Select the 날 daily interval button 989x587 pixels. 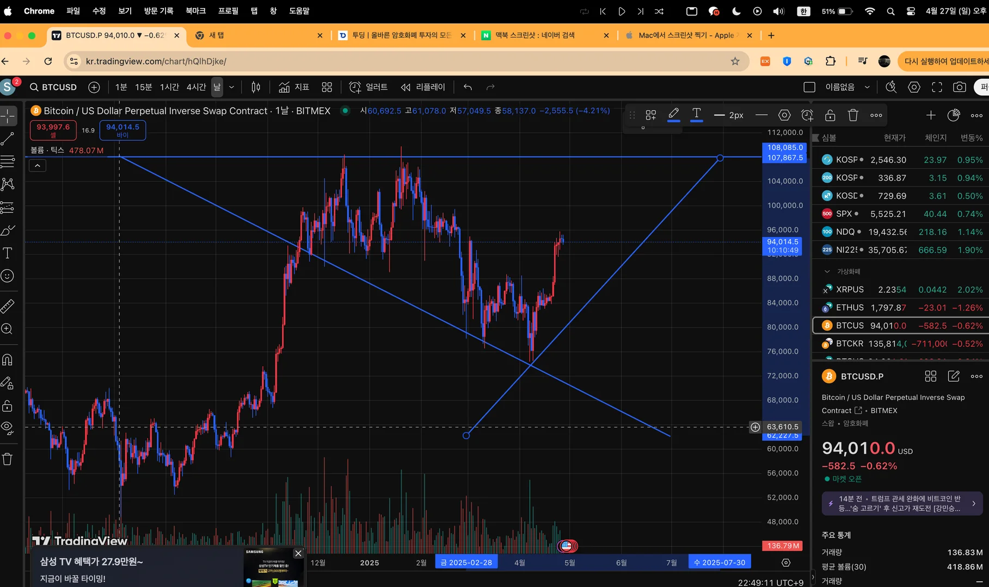pos(217,87)
